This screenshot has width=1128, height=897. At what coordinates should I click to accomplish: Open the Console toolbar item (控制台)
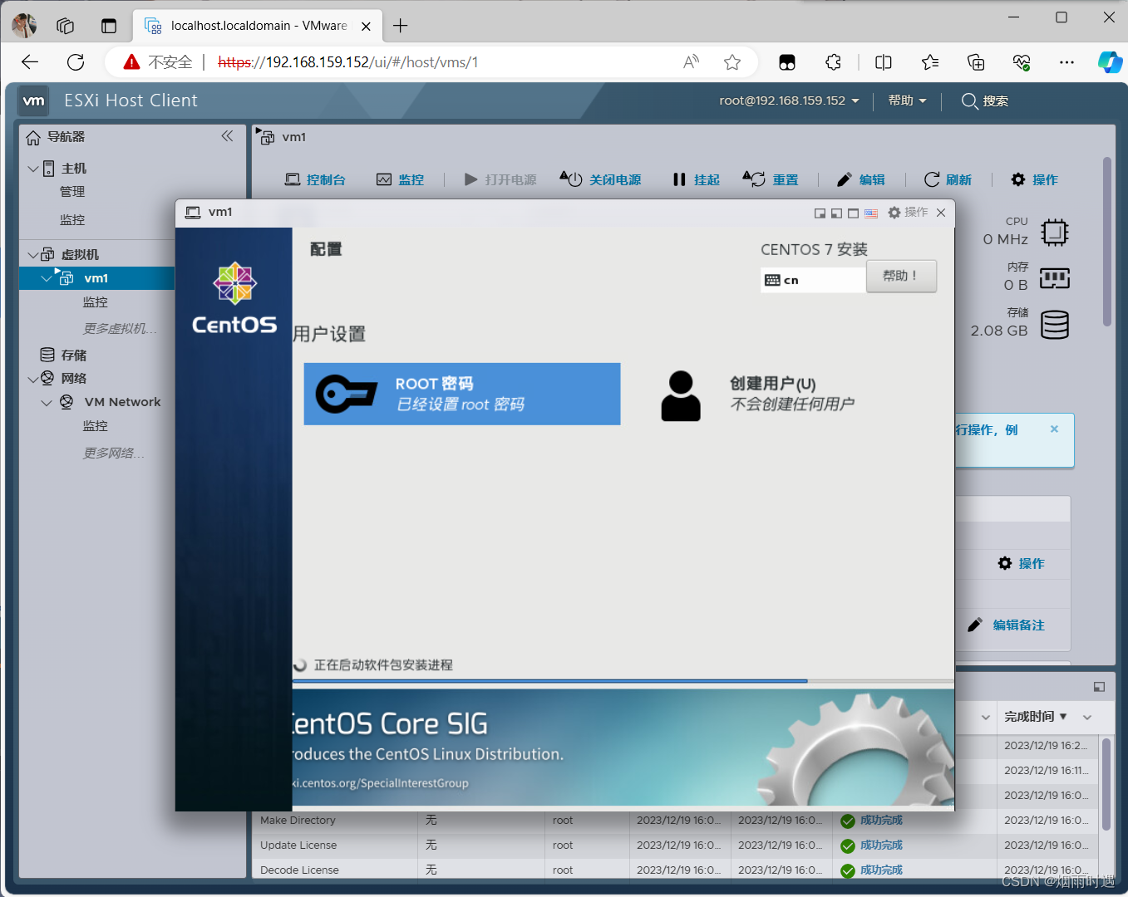pos(315,179)
